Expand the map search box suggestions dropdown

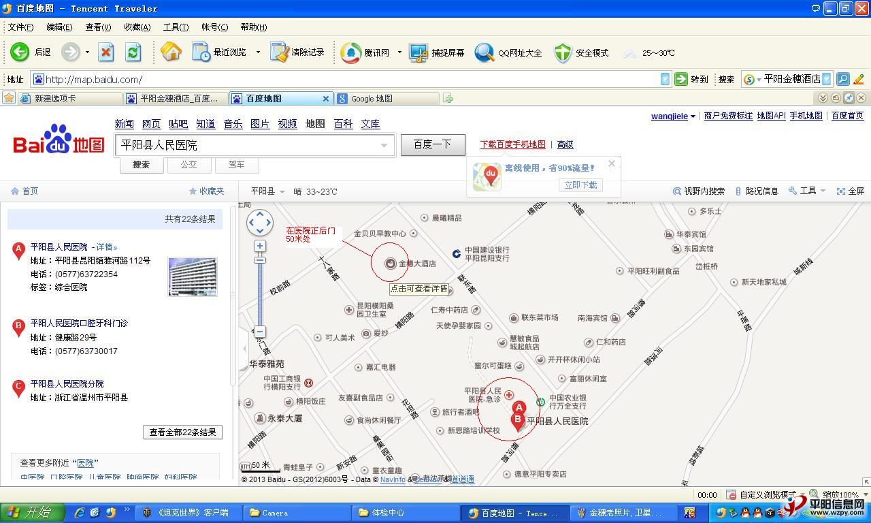pos(384,145)
